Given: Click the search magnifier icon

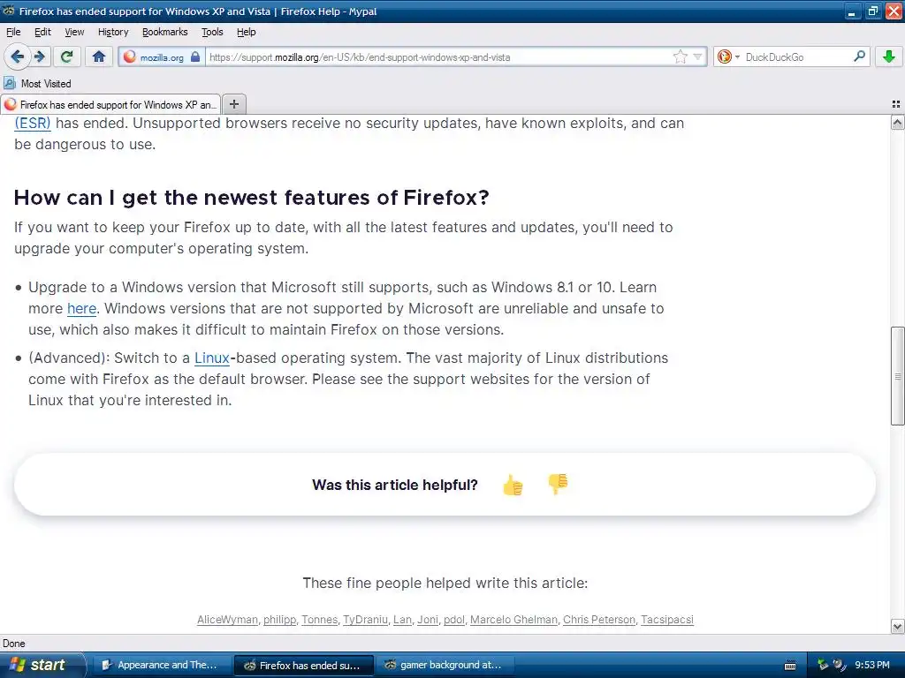Looking at the screenshot, I should tap(859, 56).
